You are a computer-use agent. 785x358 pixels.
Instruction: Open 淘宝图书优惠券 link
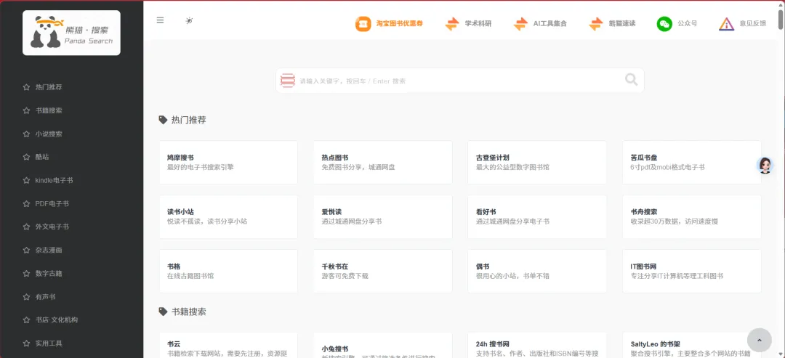(x=400, y=23)
